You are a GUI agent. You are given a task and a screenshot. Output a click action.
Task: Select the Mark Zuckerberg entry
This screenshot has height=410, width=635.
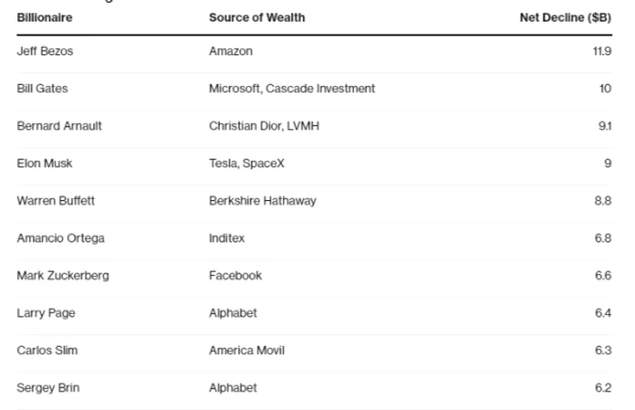(63, 275)
